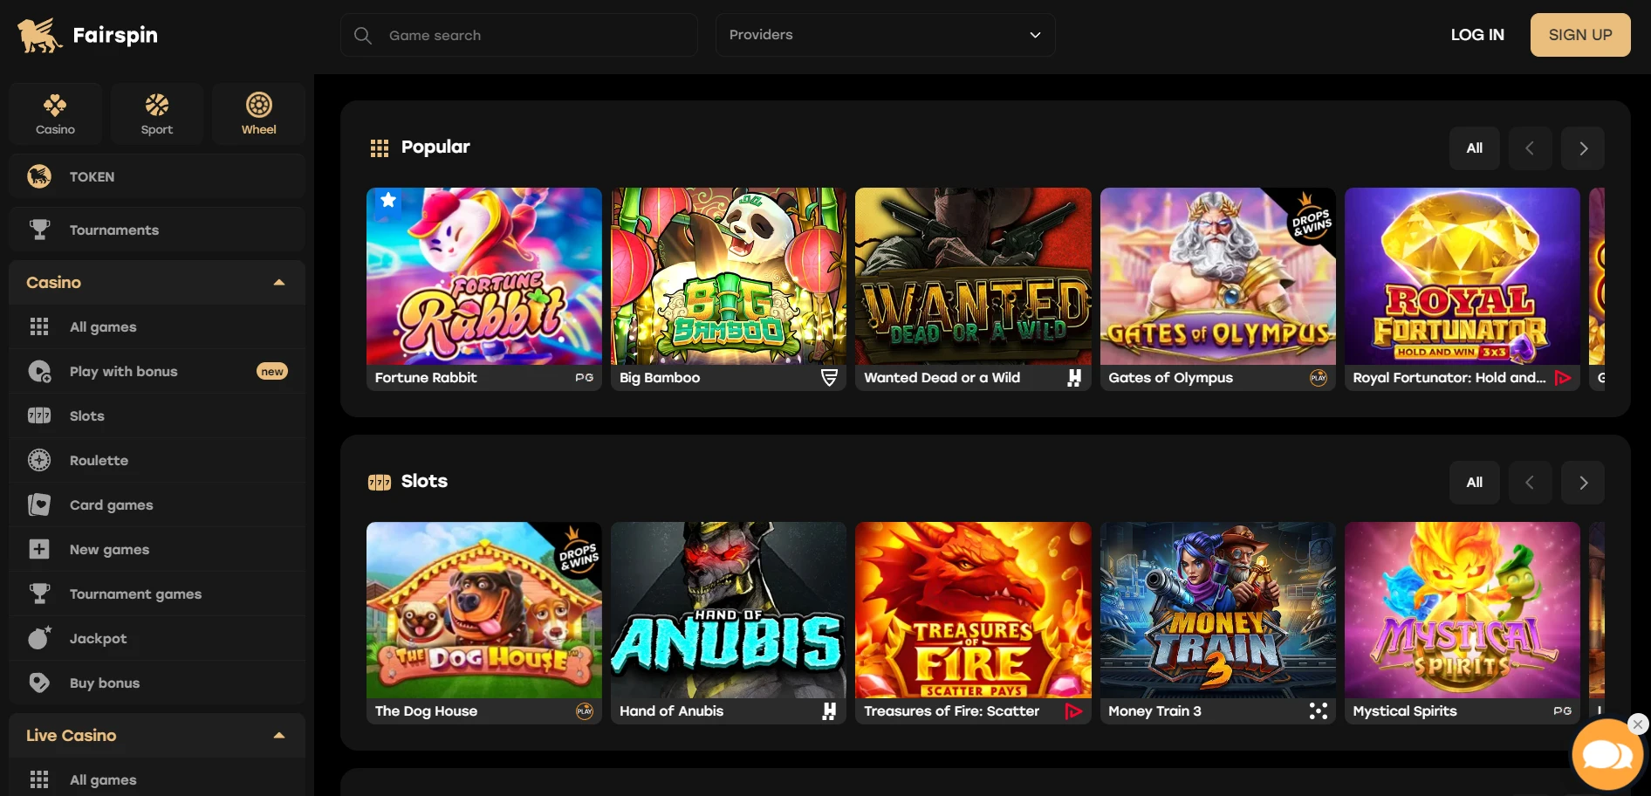
Task: Click the Fairspin lion logo
Action: [x=39, y=35]
